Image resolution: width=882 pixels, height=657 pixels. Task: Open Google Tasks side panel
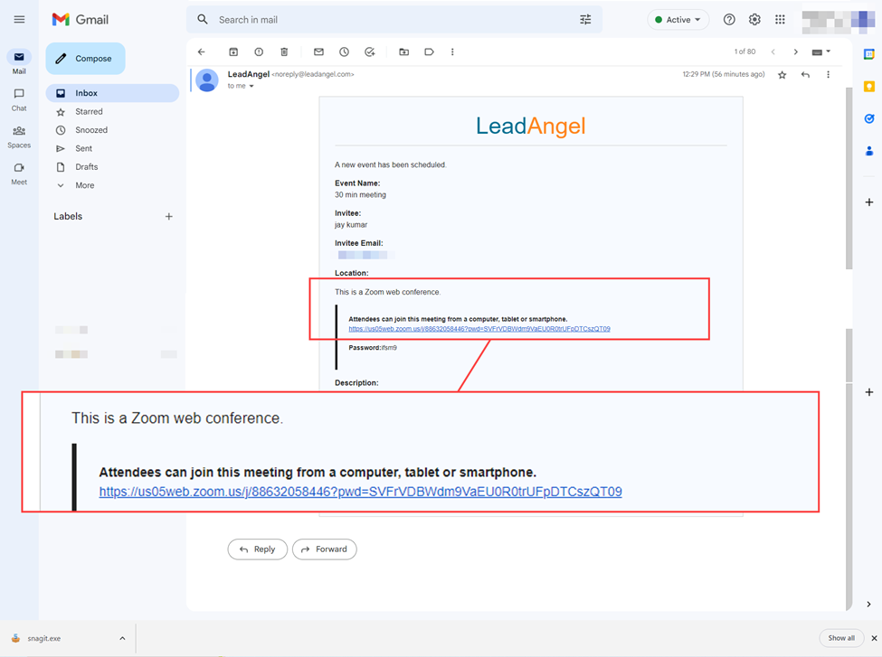pos(869,118)
